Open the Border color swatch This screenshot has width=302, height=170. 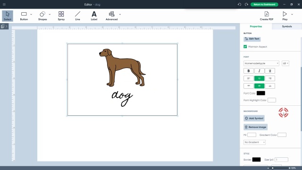256,160
